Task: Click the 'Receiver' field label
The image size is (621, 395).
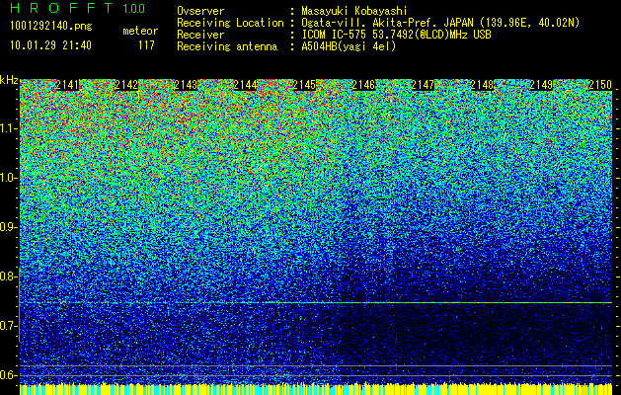Action: pos(200,35)
